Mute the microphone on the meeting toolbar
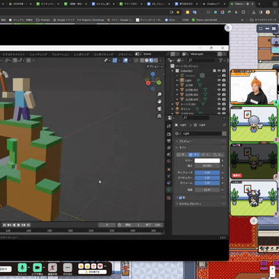 tap(22, 268)
